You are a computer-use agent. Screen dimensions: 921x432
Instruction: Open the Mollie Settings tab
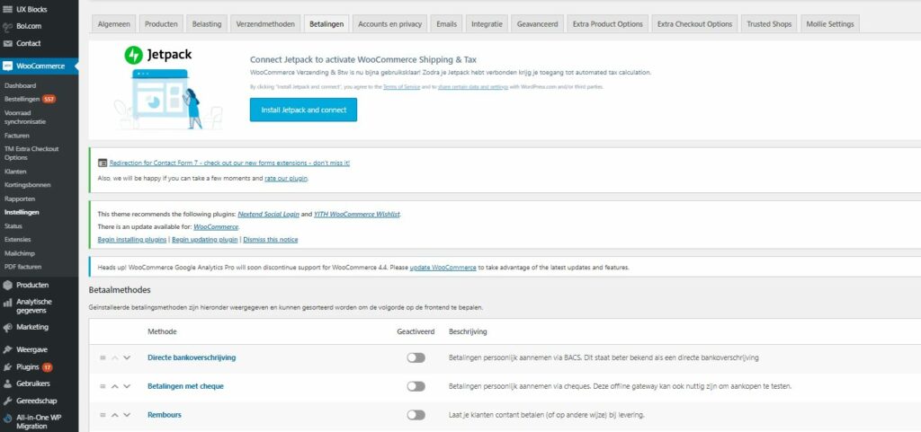830,24
